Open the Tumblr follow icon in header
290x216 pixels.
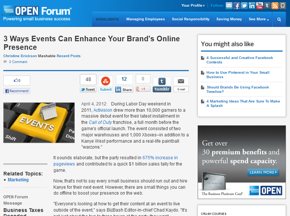[x=267, y=6]
